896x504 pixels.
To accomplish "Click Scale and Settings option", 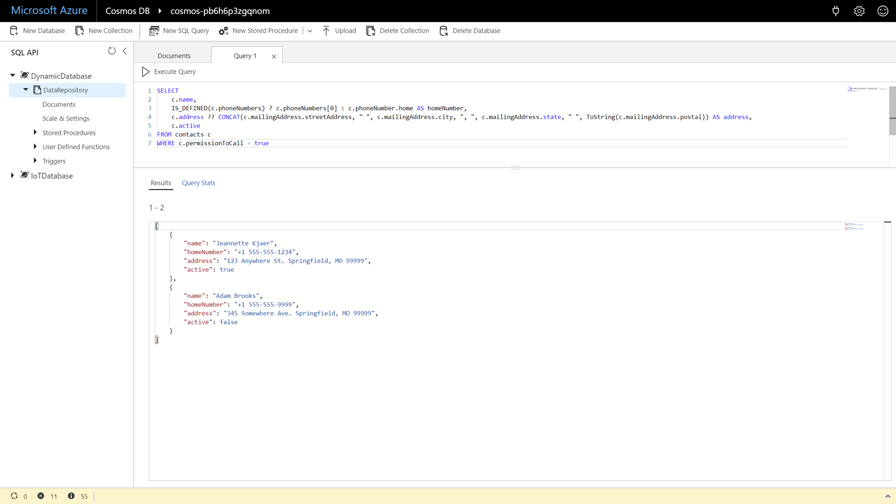I will (x=66, y=118).
